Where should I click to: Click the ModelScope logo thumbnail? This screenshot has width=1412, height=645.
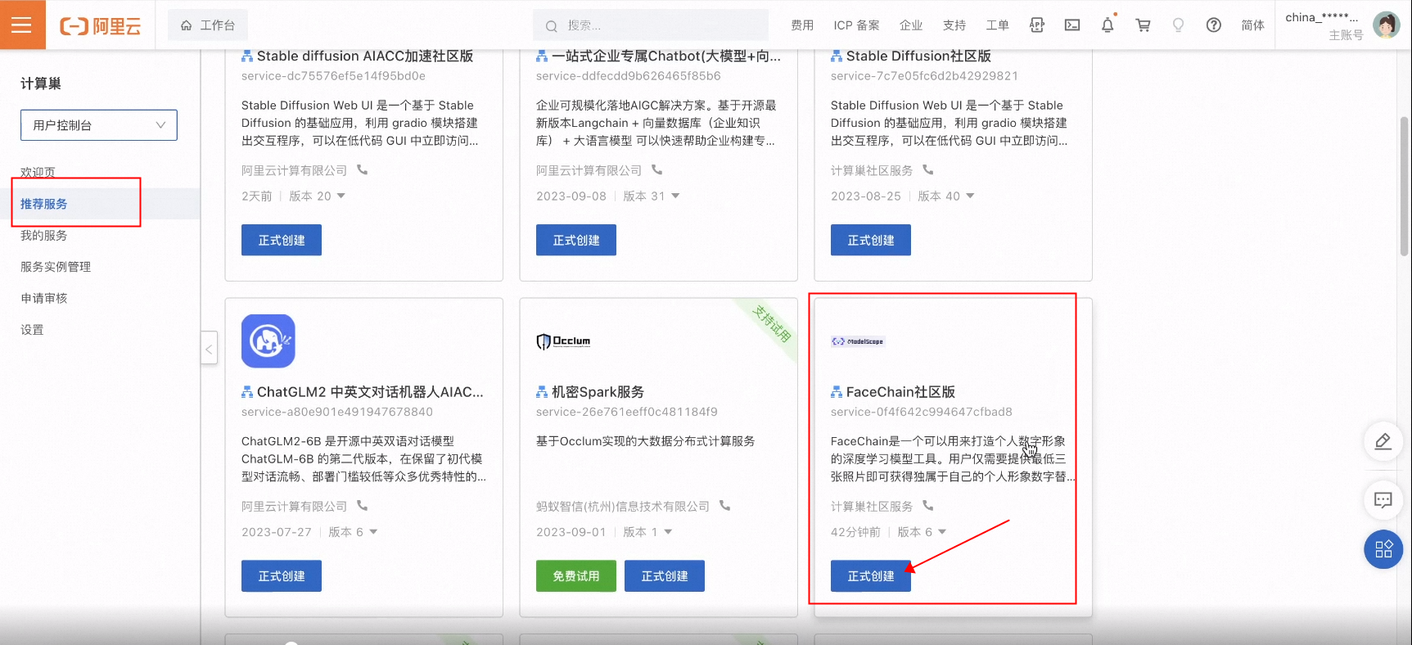point(858,341)
